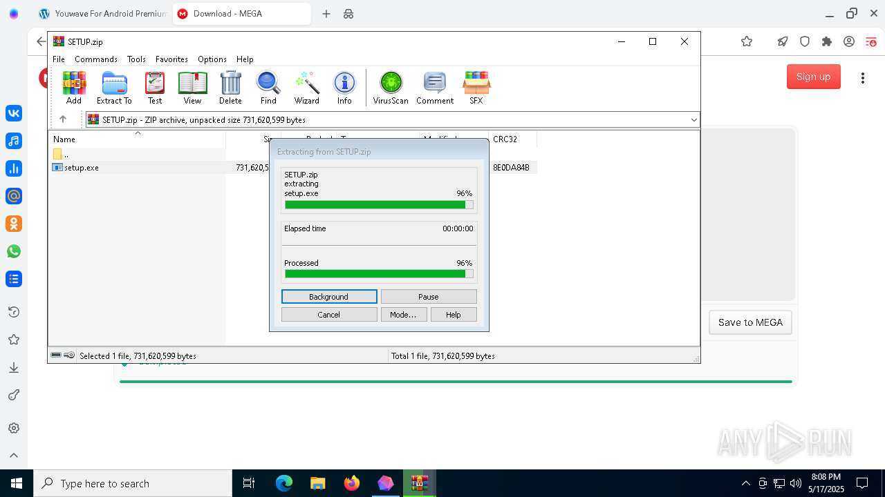Viewport: 885px width, 497px height.
Task: Open bookmarks star in sidebar
Action: tap(14, 340)
